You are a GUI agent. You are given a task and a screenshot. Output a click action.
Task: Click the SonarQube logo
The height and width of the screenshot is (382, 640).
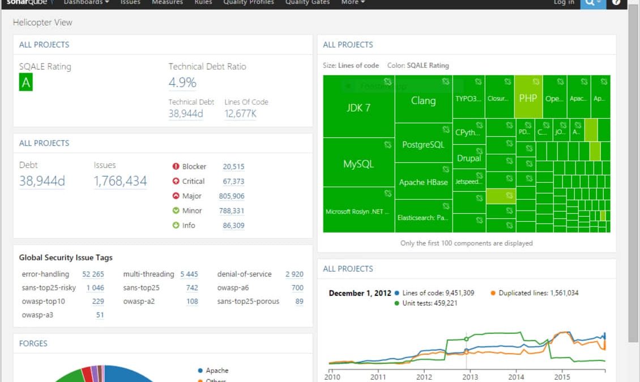click(29, 2)
